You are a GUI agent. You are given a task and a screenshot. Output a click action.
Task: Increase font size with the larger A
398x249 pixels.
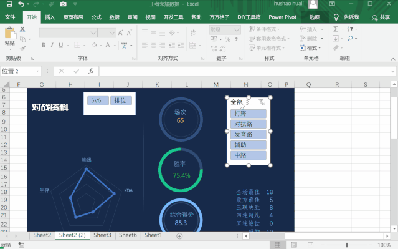coord(121,32)
